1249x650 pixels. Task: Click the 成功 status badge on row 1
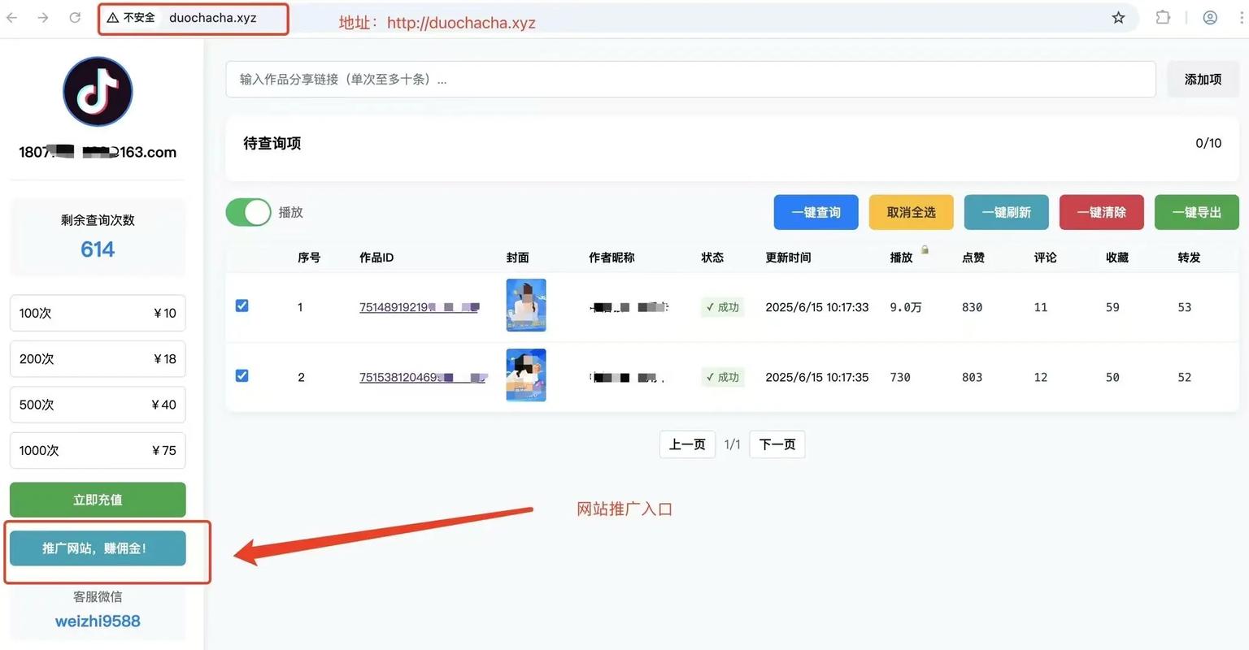pyautogui.click(x=721, y=307)
